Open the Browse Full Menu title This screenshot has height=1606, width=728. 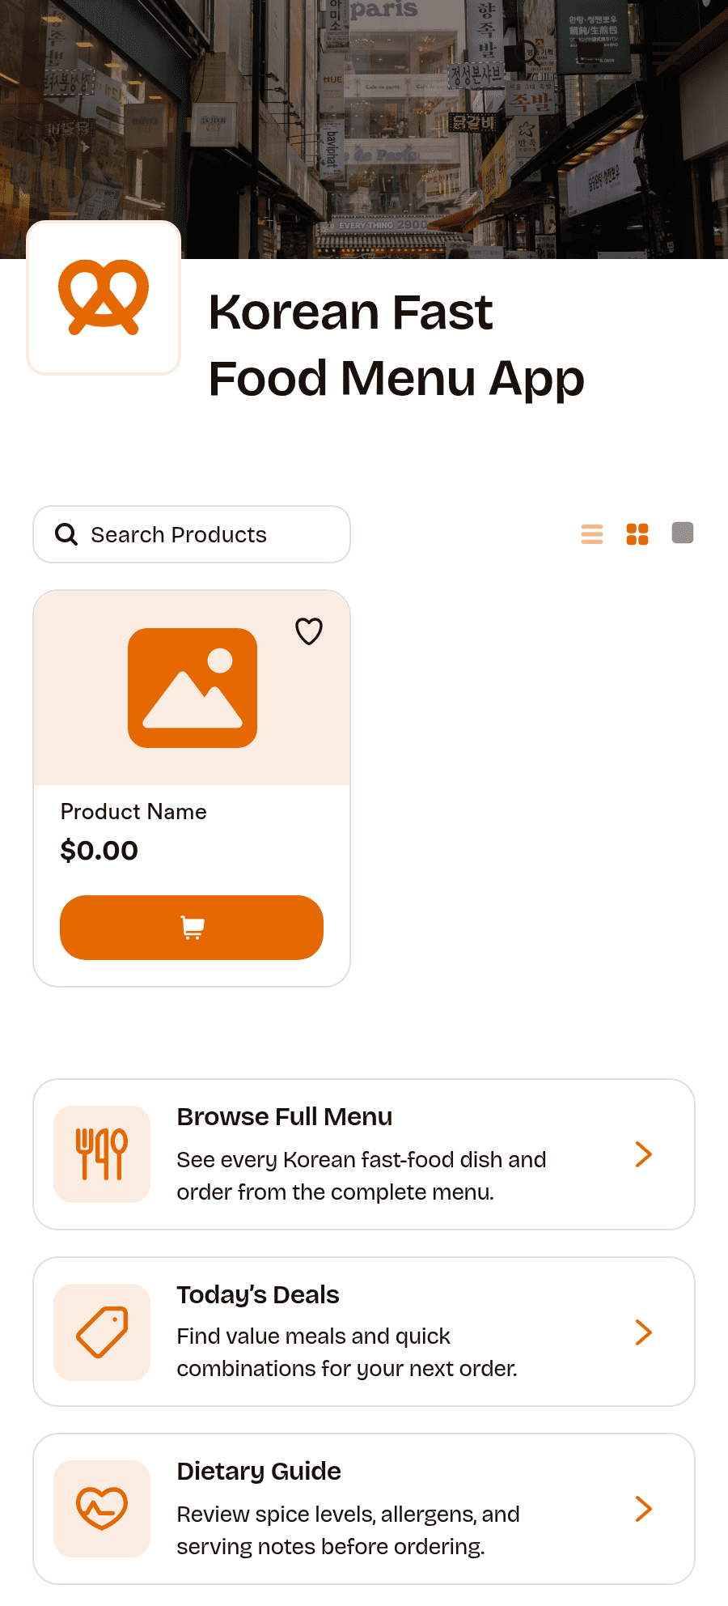285,1117
